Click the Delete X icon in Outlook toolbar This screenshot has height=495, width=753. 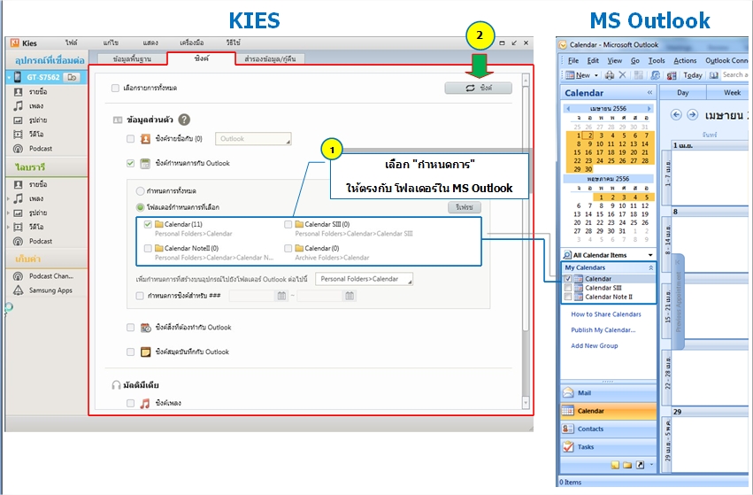pos(622,75)
